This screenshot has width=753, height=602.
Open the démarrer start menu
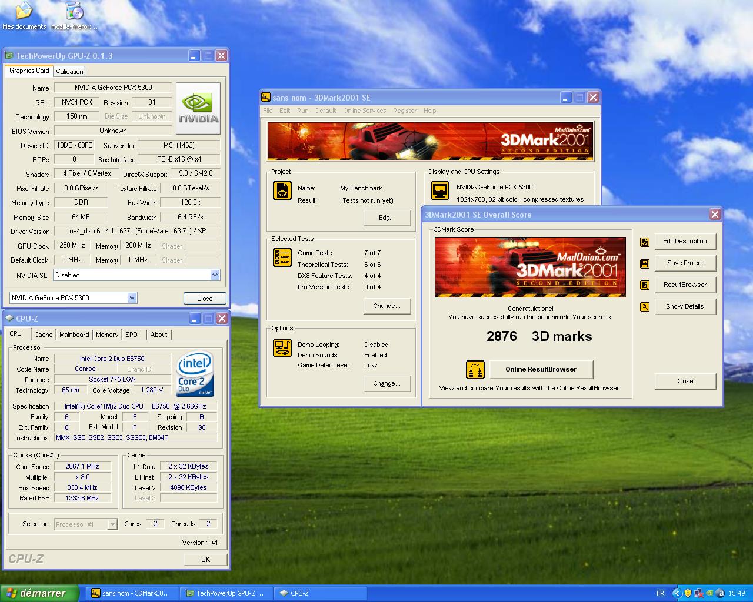coord(39,593)
